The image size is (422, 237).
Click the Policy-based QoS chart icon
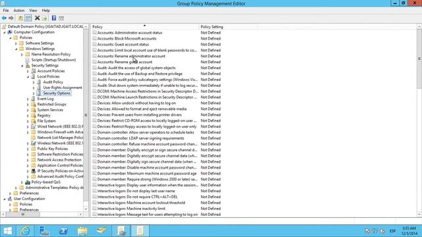pyautogui.click(x=28, y=182)
